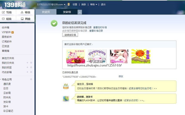Open the pink pig 生日快乐 MMS thumbnail
The width and height of the screenshot is (185, 115).
[x=76, y=56]
